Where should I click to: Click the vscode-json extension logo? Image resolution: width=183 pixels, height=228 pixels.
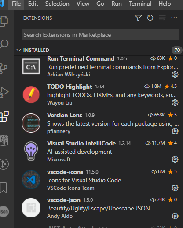pos(31,208)
